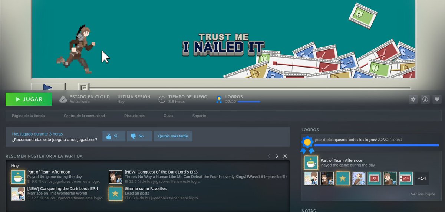Click the Part of Team Afternoon summary title

pyautogui.click(x=49, y=172)
